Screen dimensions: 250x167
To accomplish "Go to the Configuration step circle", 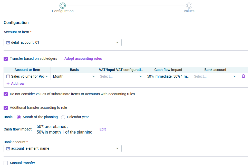I will point(63,6).
